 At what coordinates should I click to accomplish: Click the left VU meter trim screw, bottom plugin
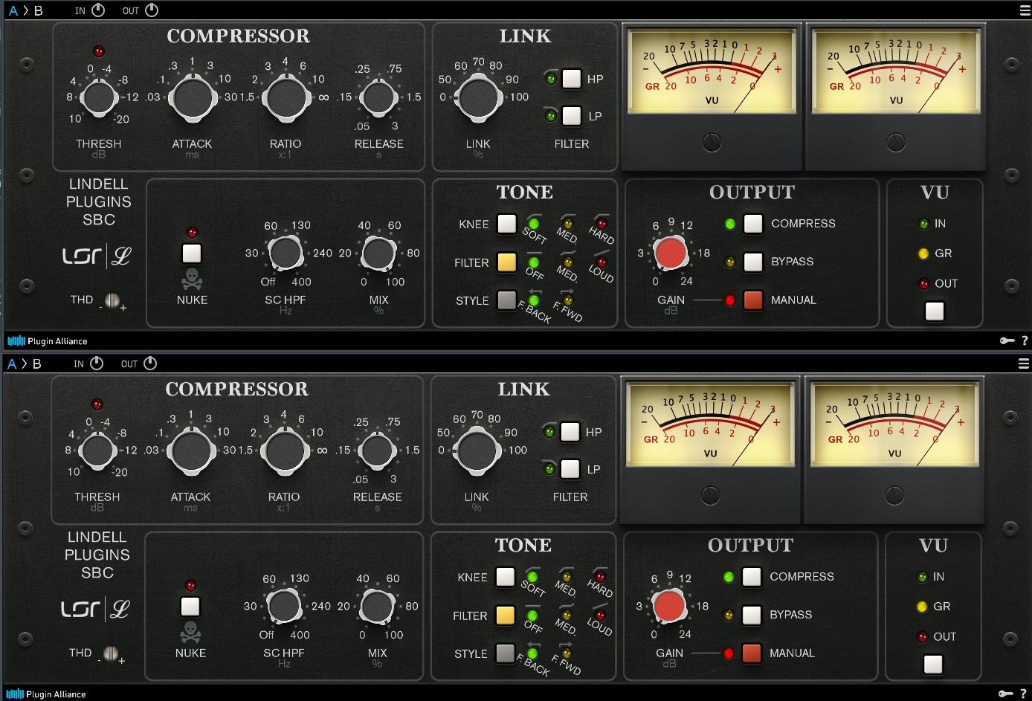710,495
